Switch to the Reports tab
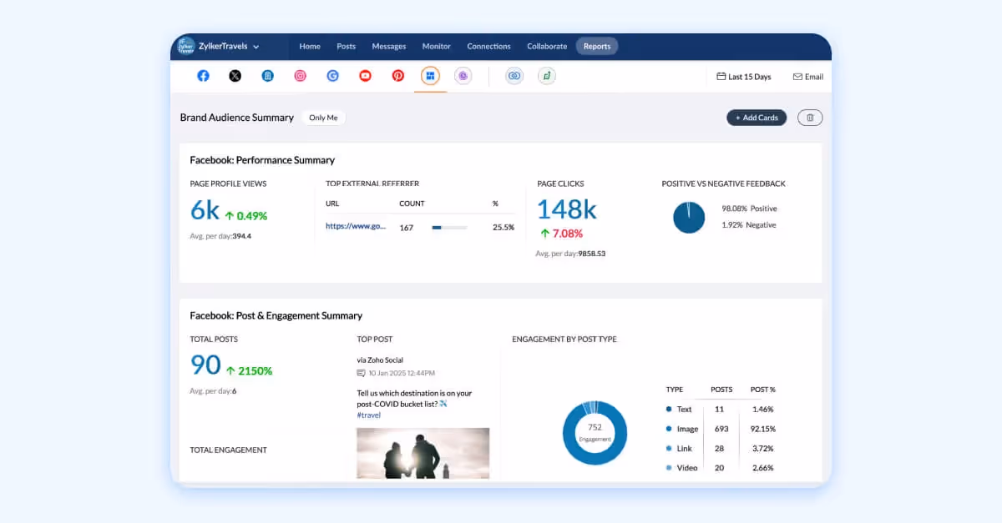Image resolution: width=1002 pixels, height=523 pixels. [x=597, y=46]
